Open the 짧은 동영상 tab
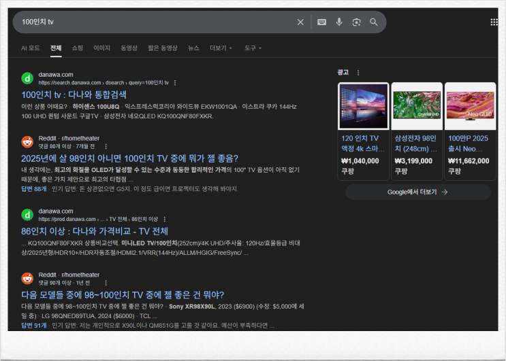 pyautogui.click(x=163, y=48)
